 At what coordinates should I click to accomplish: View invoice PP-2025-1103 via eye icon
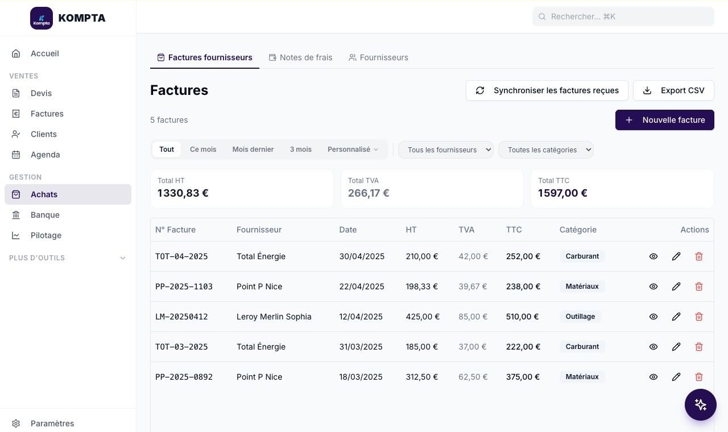click(653, 286)
